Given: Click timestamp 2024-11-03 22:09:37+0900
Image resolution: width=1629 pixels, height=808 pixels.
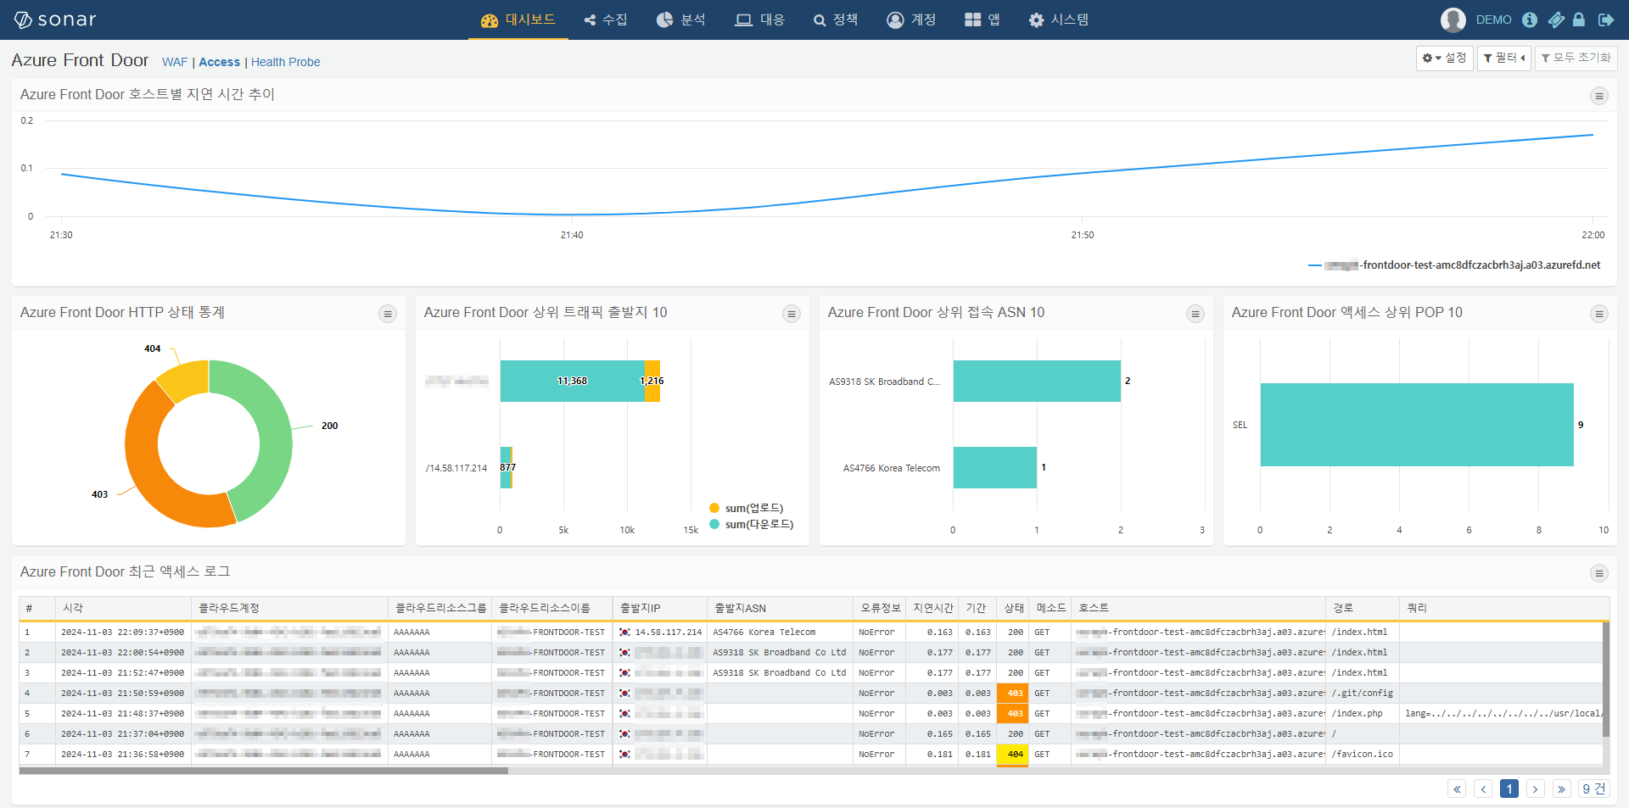Looking at the screenshot, I should (122, 632).
